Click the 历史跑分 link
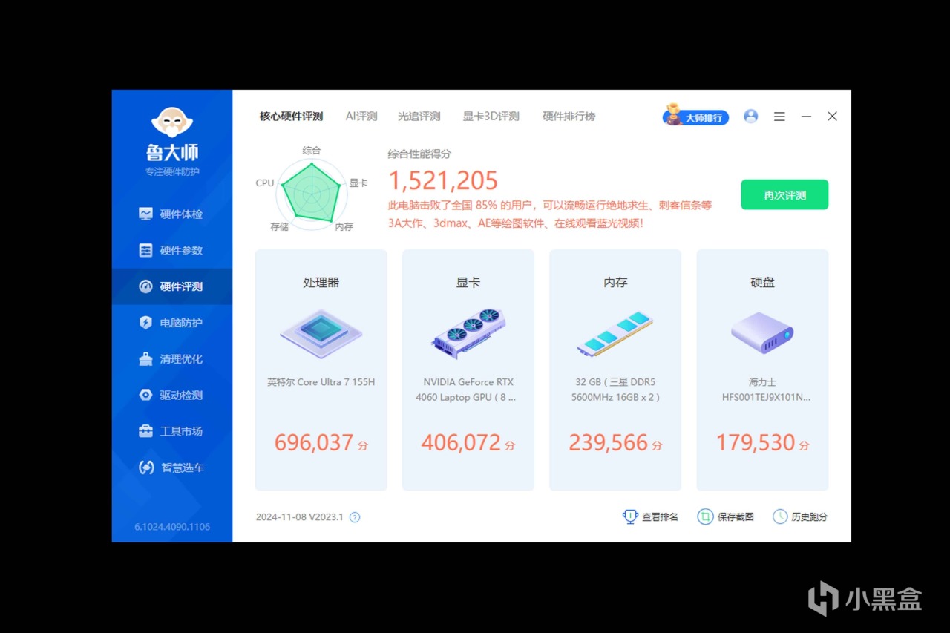Viewport: 950px width, 633px height. pos(800,516)
